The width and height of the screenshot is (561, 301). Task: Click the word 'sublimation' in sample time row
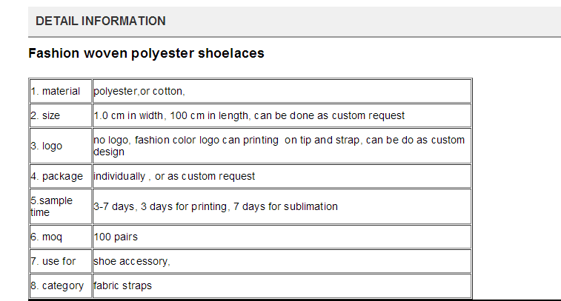coord(311,206)
